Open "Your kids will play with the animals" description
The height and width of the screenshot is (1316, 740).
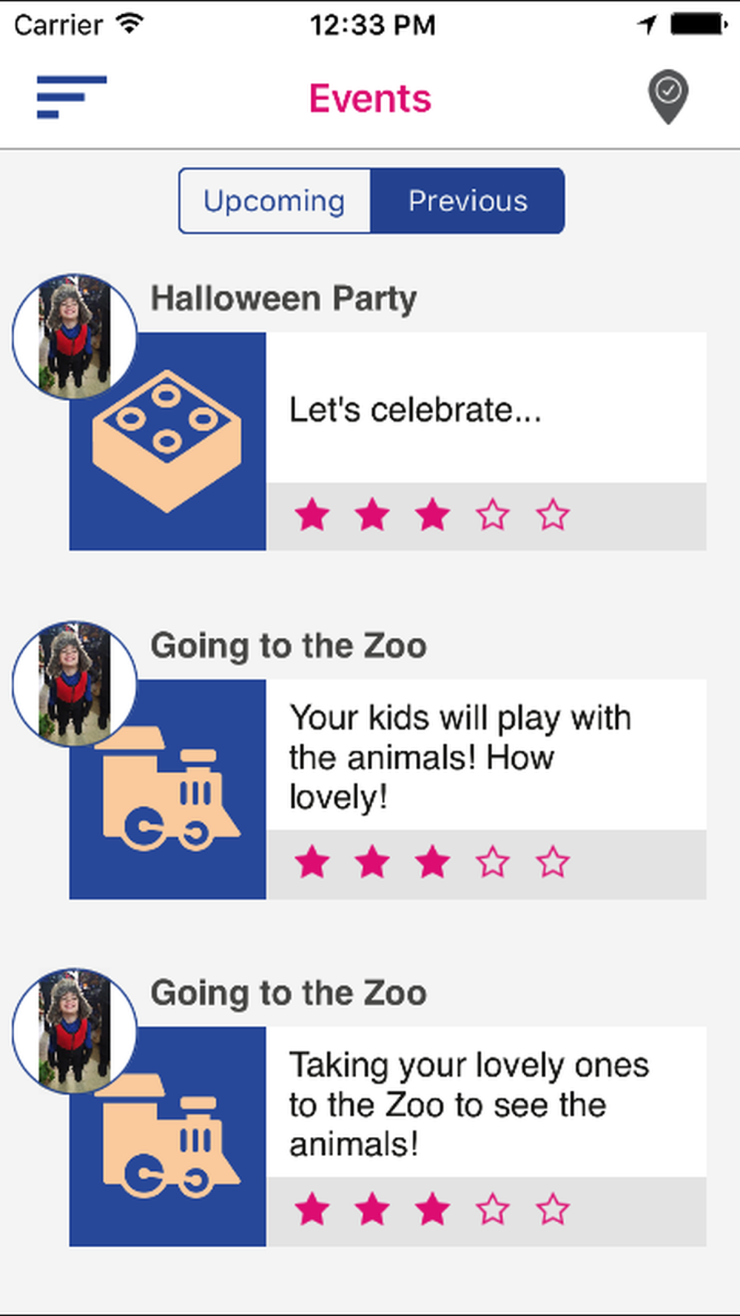tap(459, 757)
